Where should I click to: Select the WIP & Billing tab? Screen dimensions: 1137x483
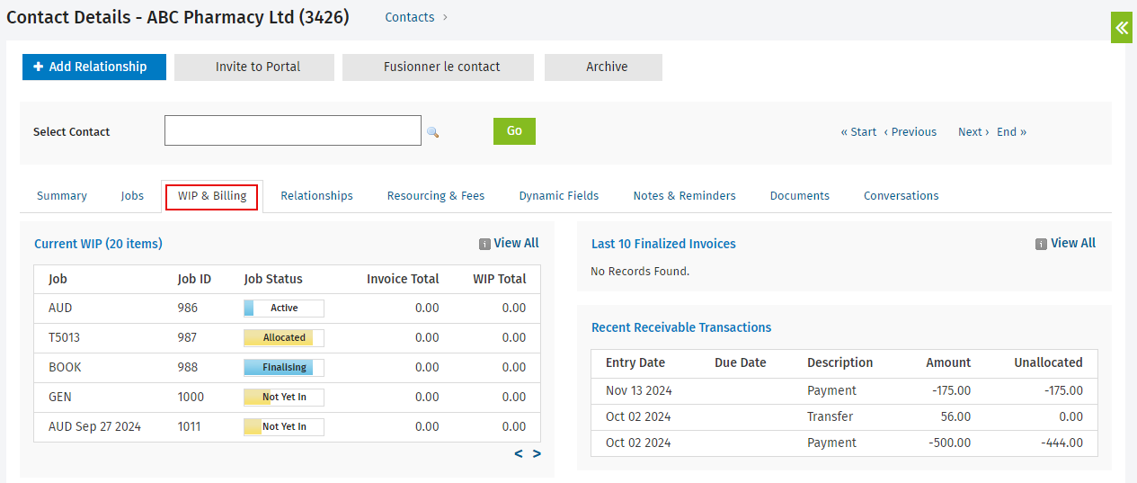(x=212, y=196)
